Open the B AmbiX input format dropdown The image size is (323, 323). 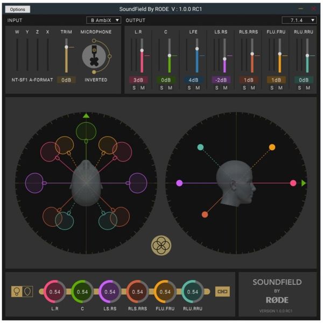coord(103,20)
